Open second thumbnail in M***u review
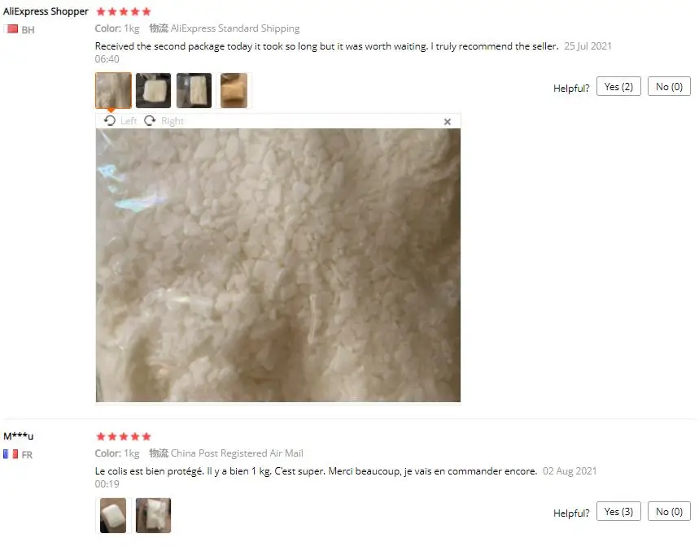 tap(153, 515)
